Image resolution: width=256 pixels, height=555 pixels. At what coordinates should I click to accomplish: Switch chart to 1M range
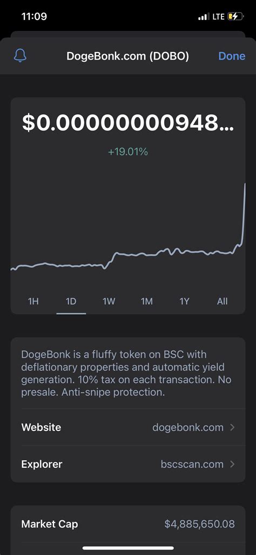tap(146, 301)
